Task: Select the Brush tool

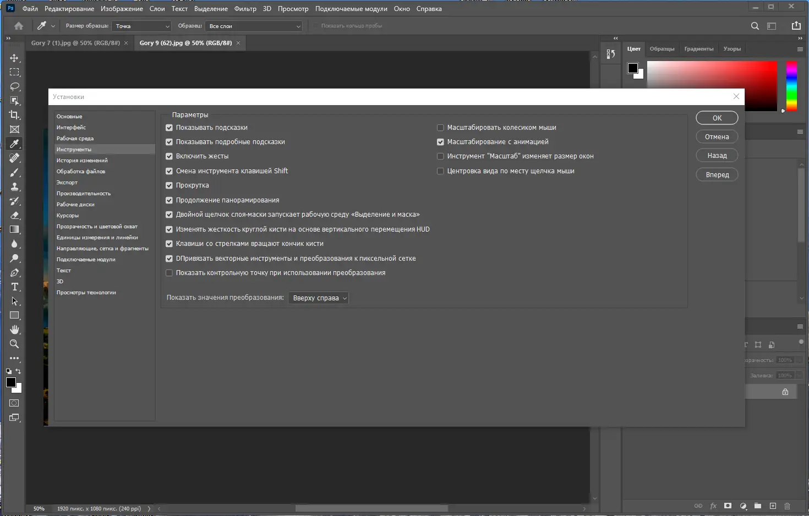Action: pos(14,172)
